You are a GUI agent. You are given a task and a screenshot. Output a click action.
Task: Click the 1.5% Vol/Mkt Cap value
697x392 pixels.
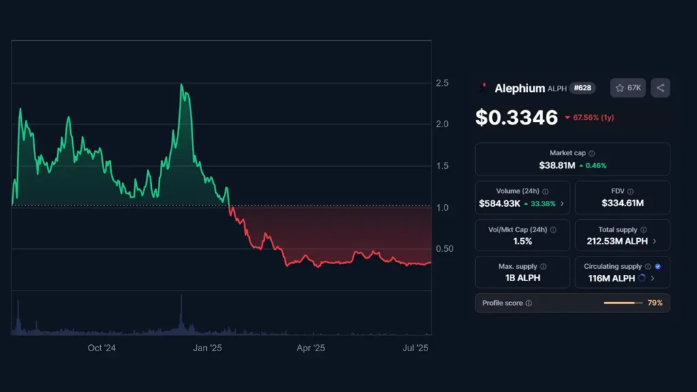click(522, 242)
